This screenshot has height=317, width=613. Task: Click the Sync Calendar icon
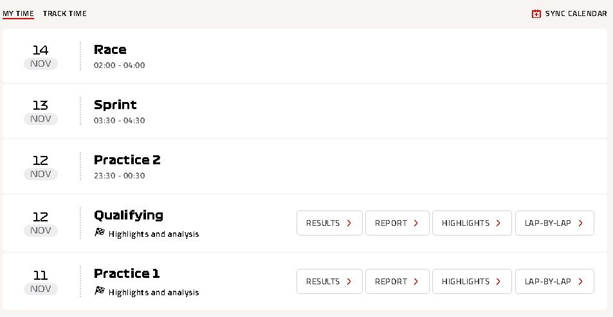pyautogui.click(x=536, y=13)
